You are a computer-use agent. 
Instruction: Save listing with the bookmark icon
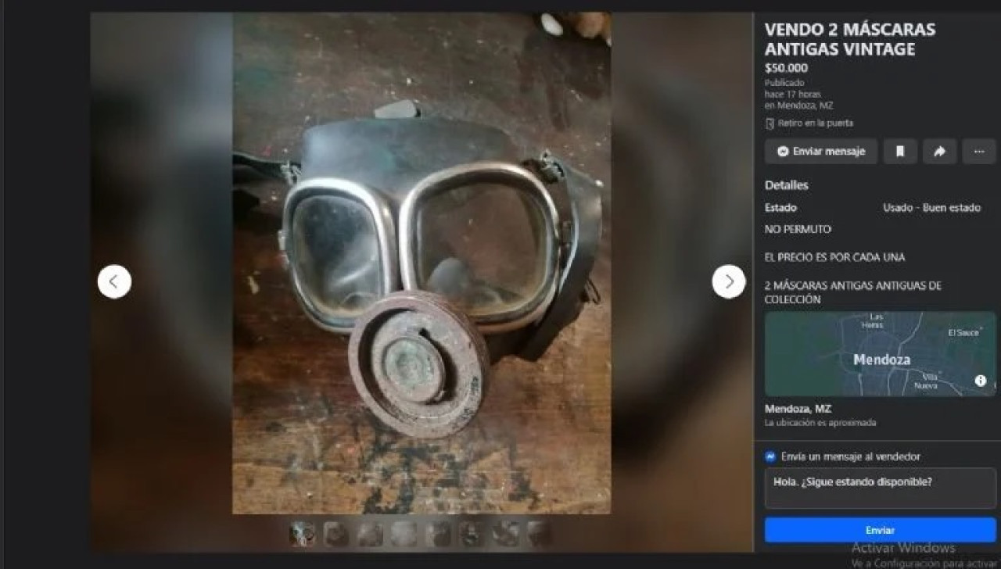(x=900, y=152)
